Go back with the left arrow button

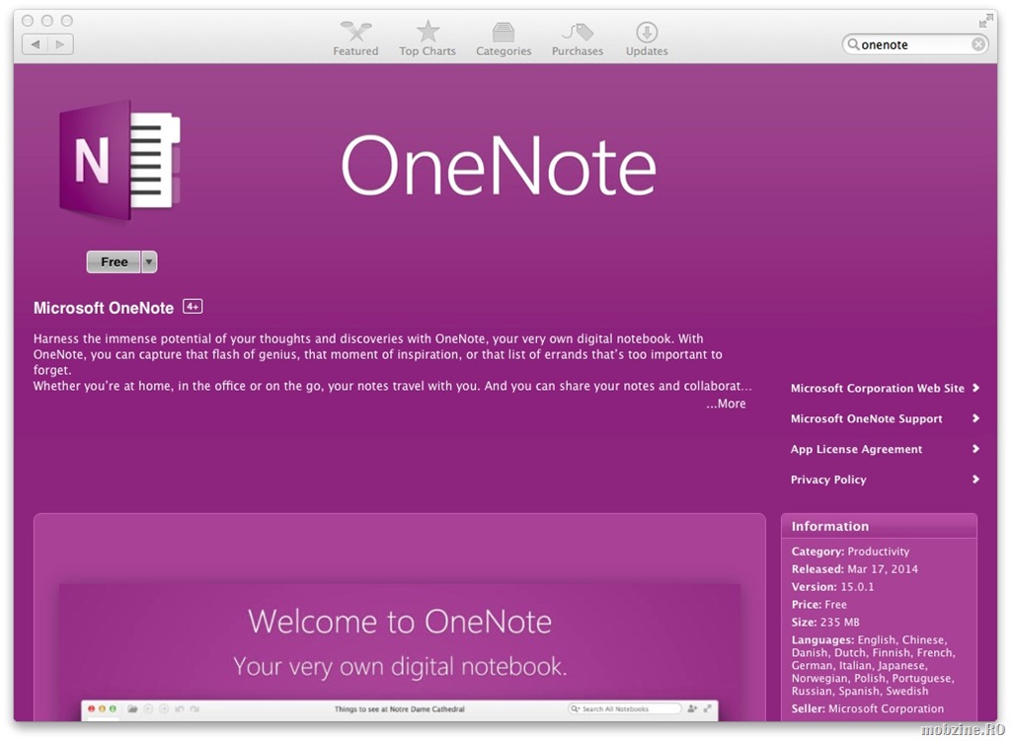[x=35, y=44]
